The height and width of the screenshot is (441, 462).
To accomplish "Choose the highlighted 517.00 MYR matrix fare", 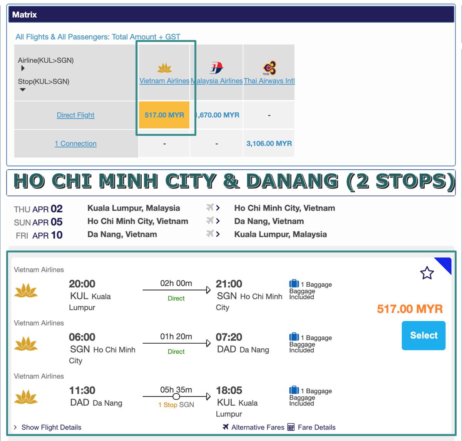I will click(164, 115).
